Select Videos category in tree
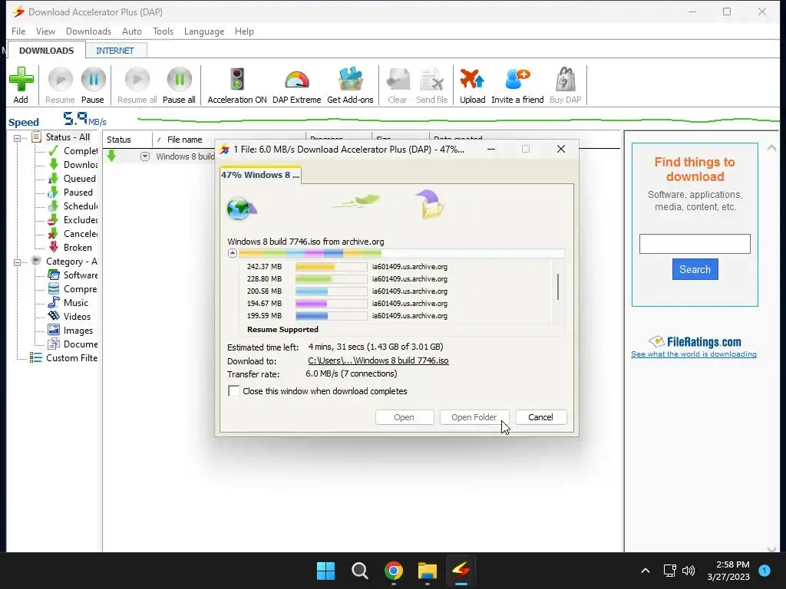The width and height of the screenshot is (786, 589). point(70,317)
